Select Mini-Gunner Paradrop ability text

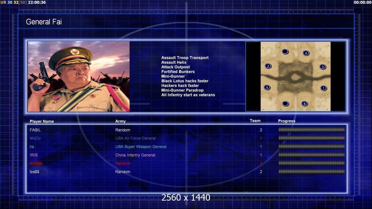tap(183, 90)
